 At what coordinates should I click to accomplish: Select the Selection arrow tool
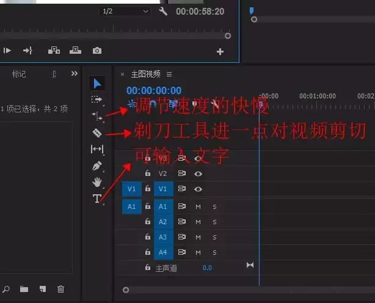point(97,83)
